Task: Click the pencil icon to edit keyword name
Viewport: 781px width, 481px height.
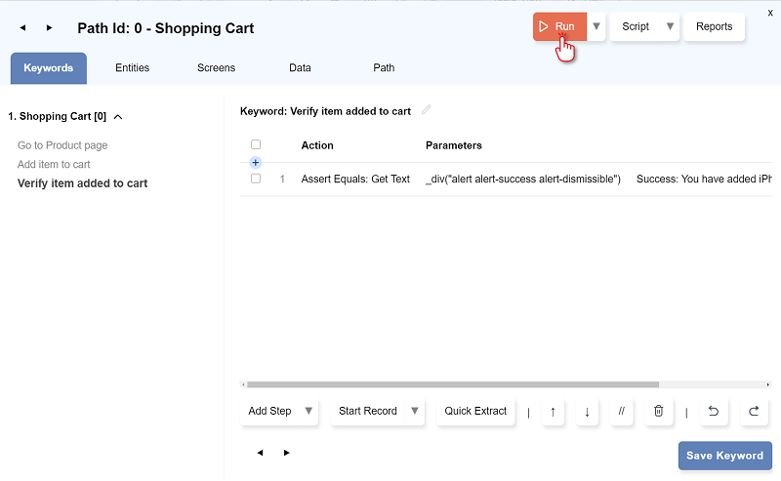Action: [x=427, y=110]
